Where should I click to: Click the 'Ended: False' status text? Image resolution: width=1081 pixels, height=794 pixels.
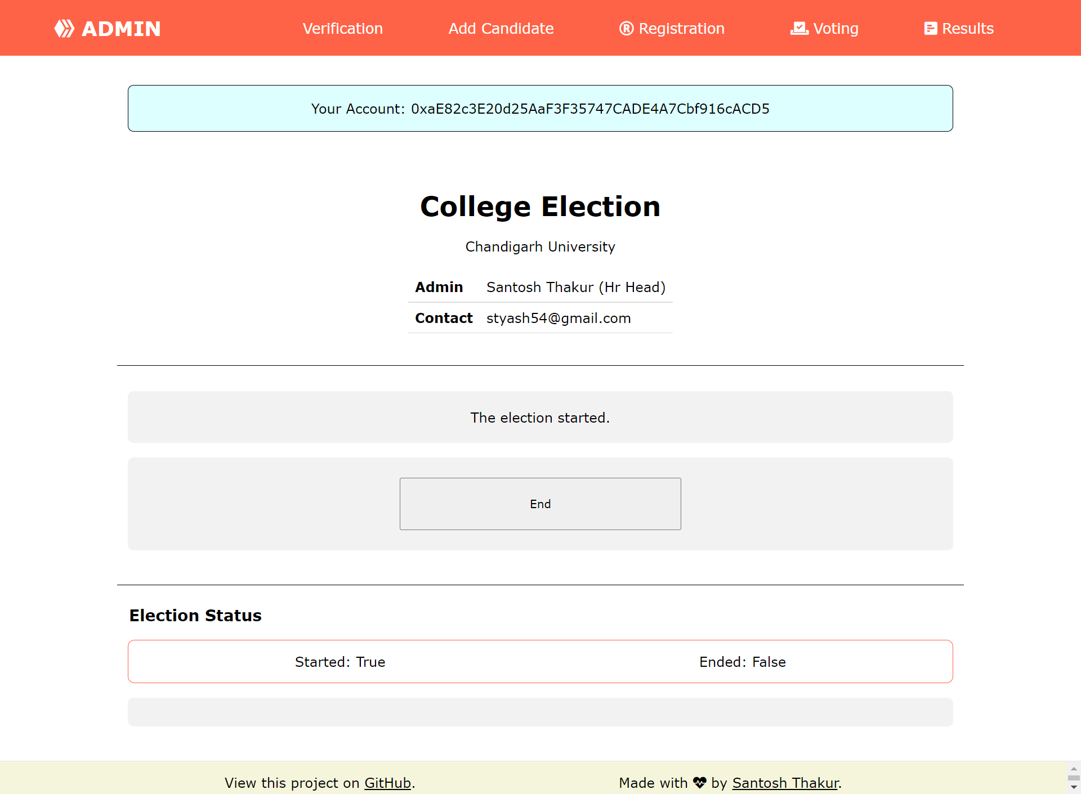tap(742, 662)
